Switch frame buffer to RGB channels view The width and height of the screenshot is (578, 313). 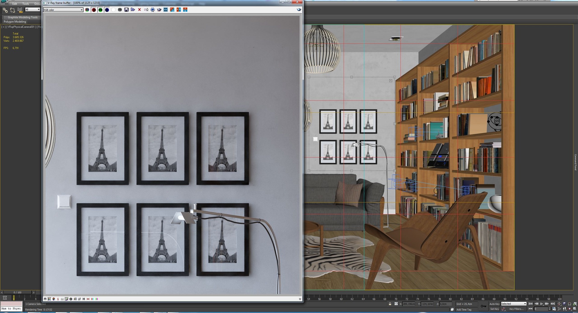(x=87, y=10)
